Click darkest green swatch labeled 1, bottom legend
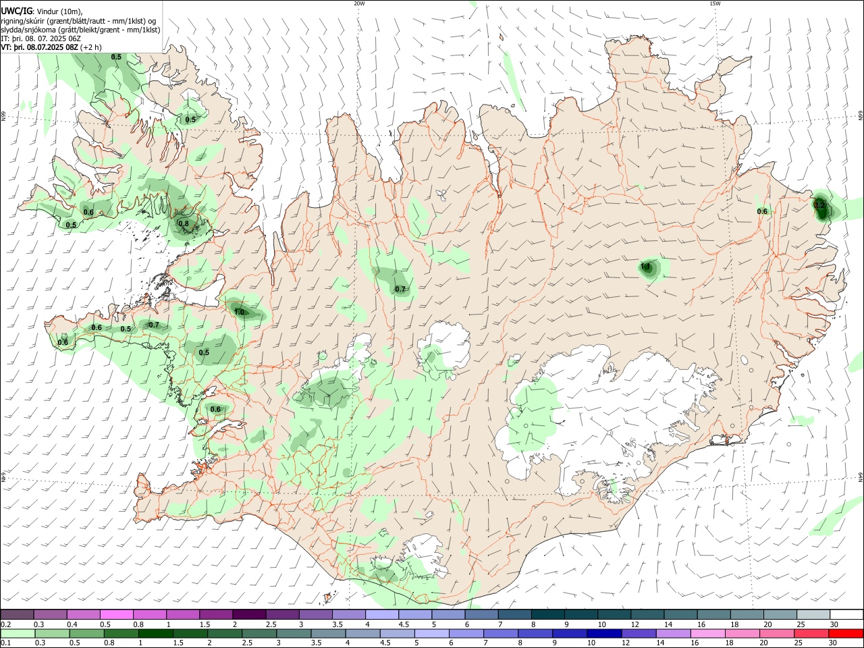 [155, 633]
